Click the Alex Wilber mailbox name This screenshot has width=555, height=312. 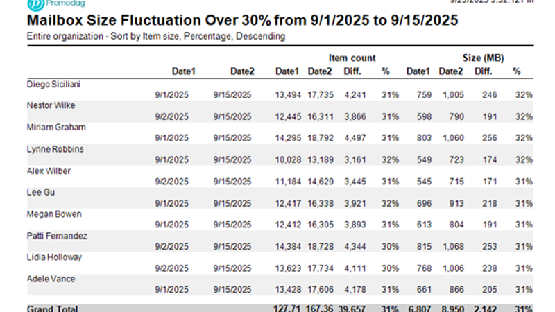click(48, 171)
